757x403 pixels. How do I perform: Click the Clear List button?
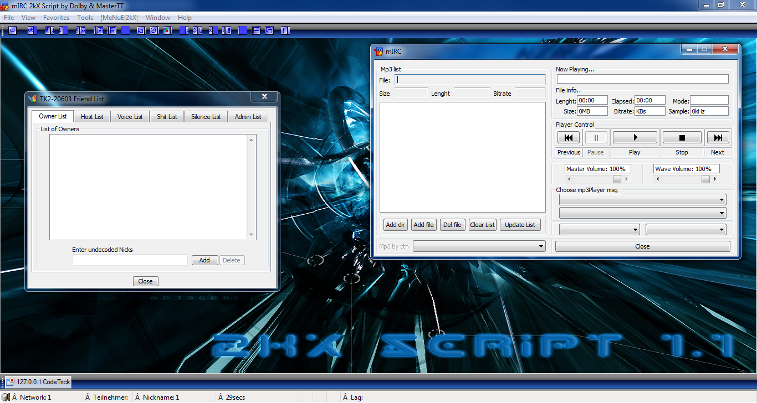click(x=483, y=225)
